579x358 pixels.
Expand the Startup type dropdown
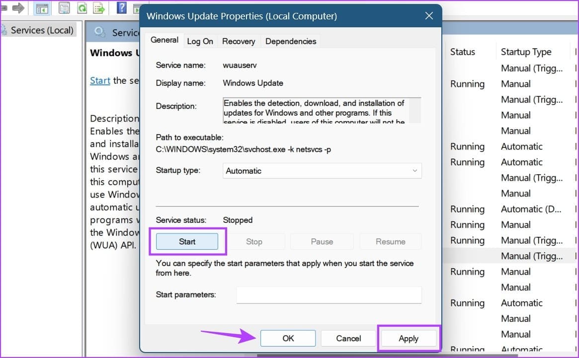point(322,171)
